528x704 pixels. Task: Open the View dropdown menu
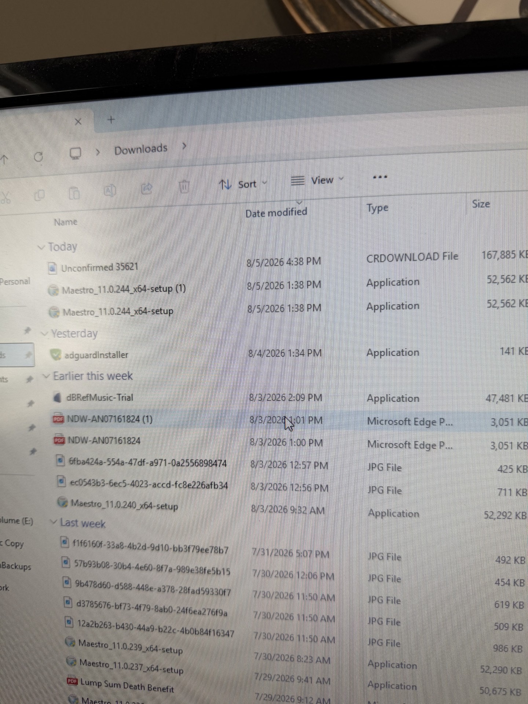click(317, 180)
